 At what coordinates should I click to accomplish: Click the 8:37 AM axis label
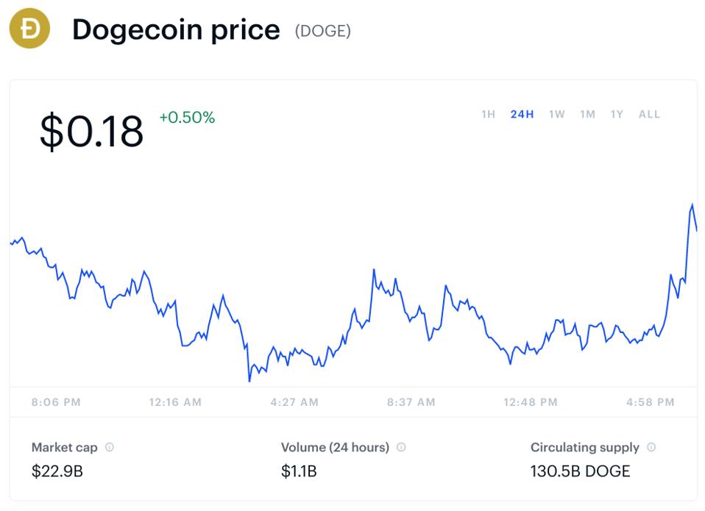pos(411,402)
